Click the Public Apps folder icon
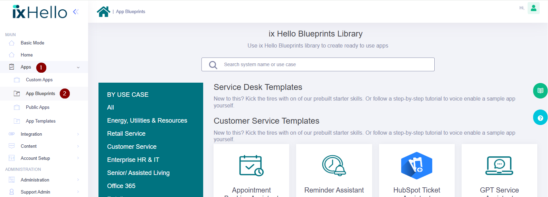The image size is (548, 197). pos(17,107)
